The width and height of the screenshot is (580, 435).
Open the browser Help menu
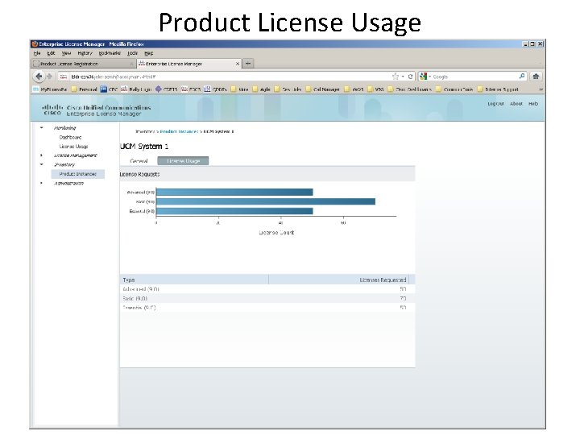click(149, 53)
